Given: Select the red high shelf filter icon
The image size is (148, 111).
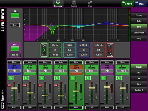Looking at the screenshot, I should tap(110, 46).
